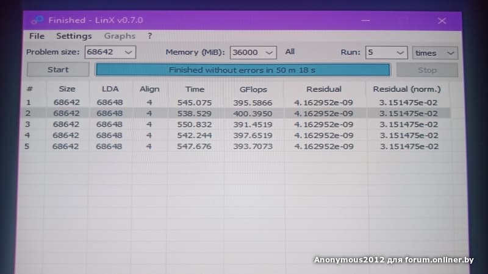The height and width of the screenshot is (274, 488).
Task: Select time value 547.676
Action: click(x=194, y=146)
